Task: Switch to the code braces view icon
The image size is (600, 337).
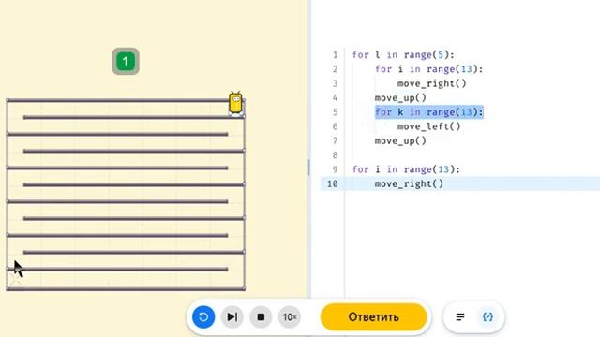Action: tap(487, 316)
